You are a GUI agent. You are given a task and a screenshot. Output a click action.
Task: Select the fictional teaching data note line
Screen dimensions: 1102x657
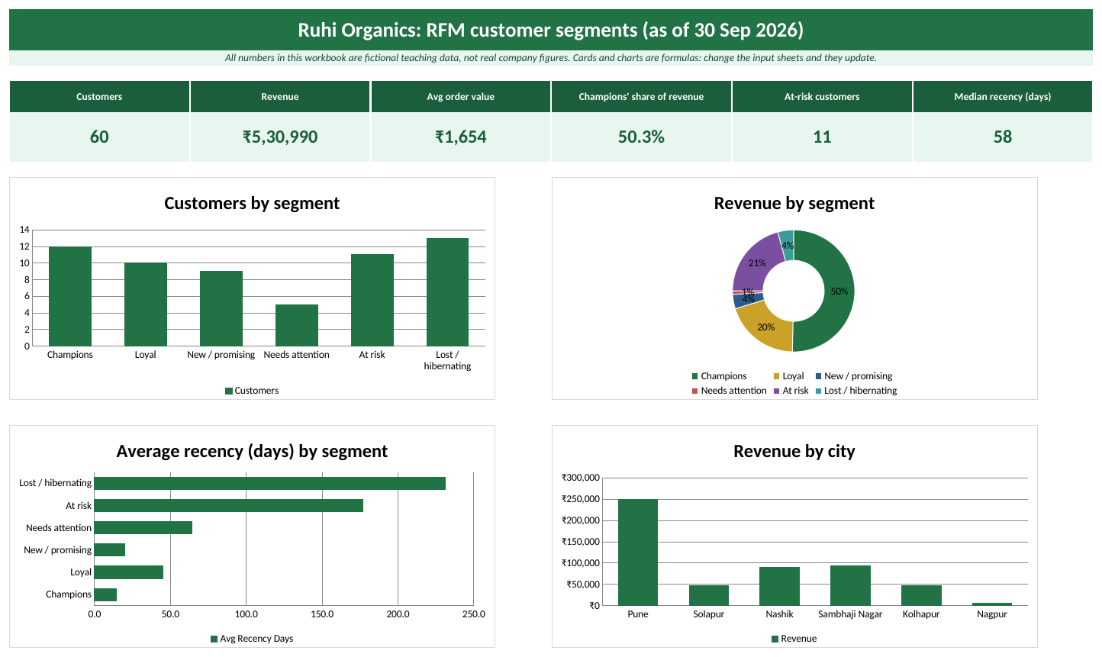pos(550,58)
